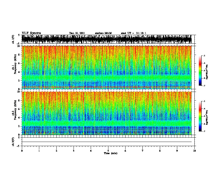Click the time axis tick label "9"

[177, 151]
